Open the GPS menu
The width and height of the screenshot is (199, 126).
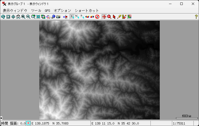click(47, 10)
